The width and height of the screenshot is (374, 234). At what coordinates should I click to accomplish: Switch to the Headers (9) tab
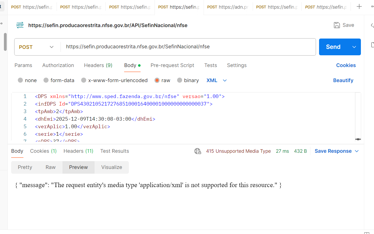(98, 65)
